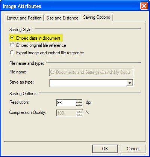Decrease Resolution with the down spinner arrow
Screen dimensions: 150x157
[x=79, y=104]
